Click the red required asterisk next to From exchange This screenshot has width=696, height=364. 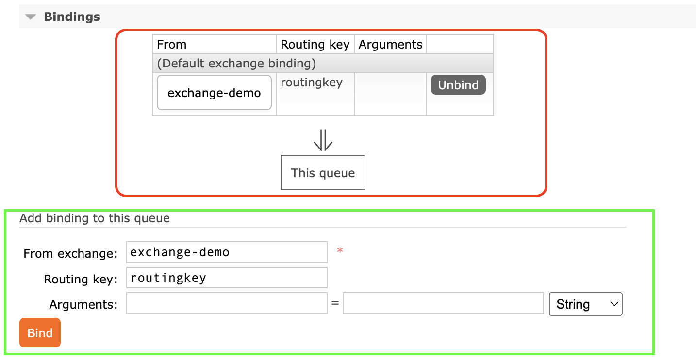click(x=340, y=250)
